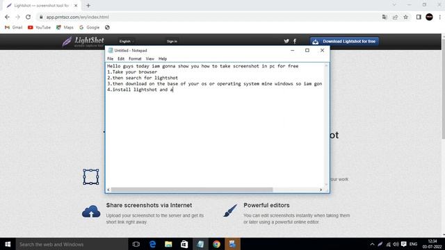Click Download Lightshot for free button
Screen dimensions: 445x250
coord(344,42)
